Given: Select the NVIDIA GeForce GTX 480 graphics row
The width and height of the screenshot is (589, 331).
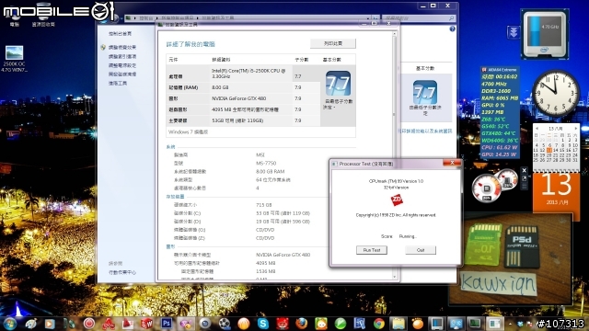Looking at the screenshot, I should coord(243,98).
